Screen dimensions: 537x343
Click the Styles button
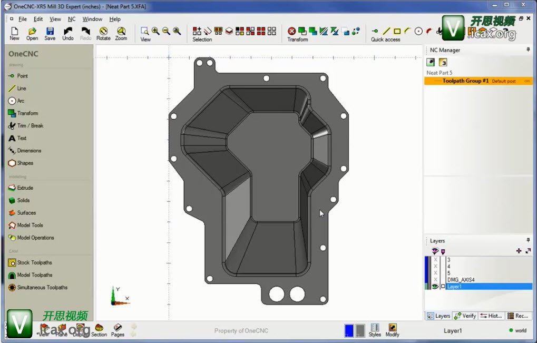coord(375,330)
